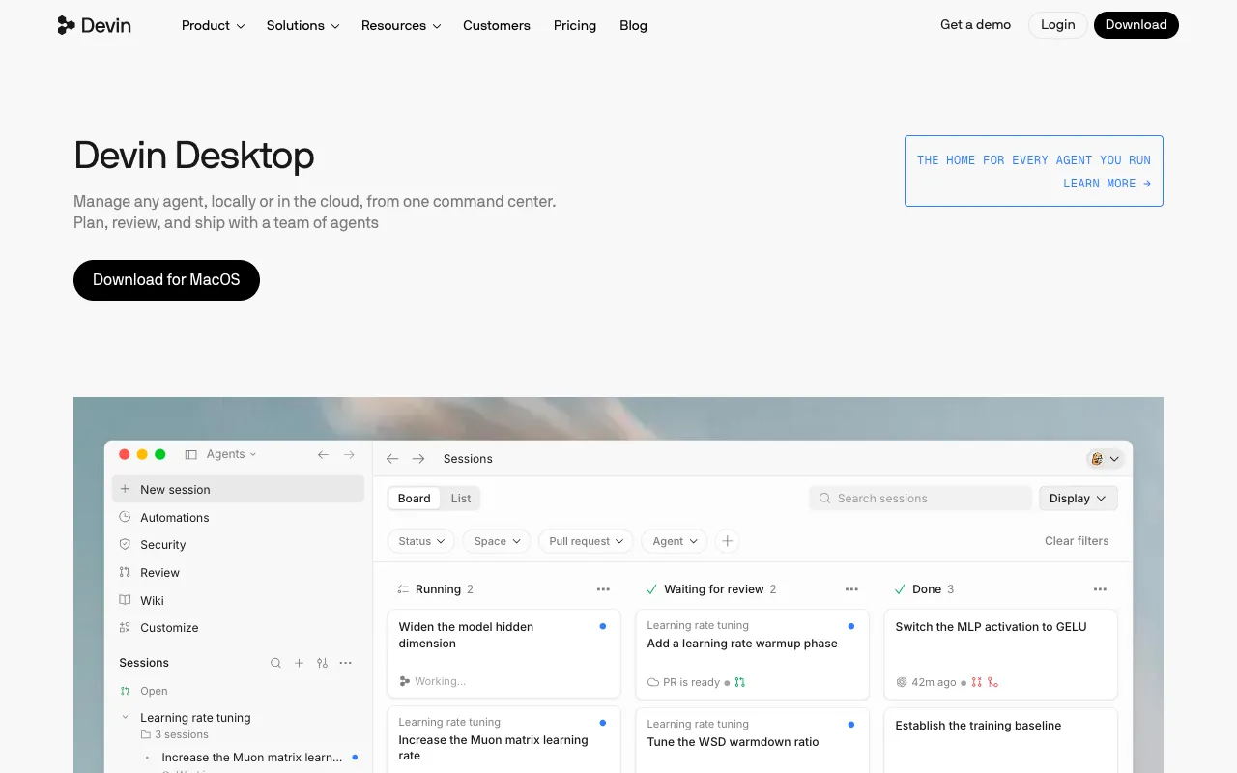Open the more options dots beside Sessions heading
Viewport: 1237px width, 773px height.
pyautogui.click(x=346, y=663)
